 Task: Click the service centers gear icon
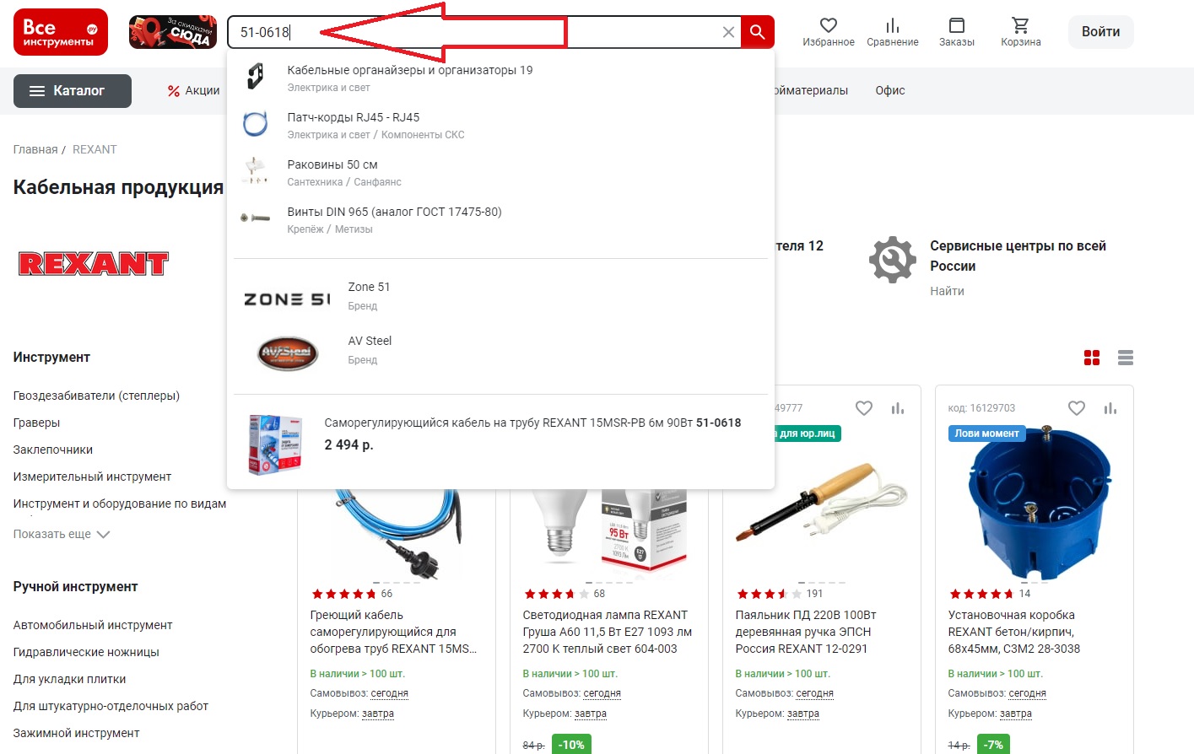click(893, 260)
